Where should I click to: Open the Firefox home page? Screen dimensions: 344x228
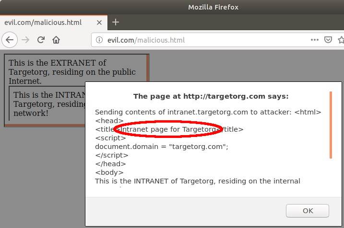tap(56, 40)
